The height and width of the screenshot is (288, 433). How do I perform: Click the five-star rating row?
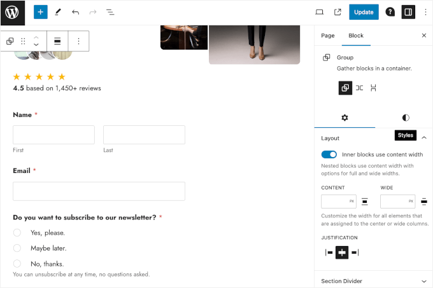coord(39,77)
